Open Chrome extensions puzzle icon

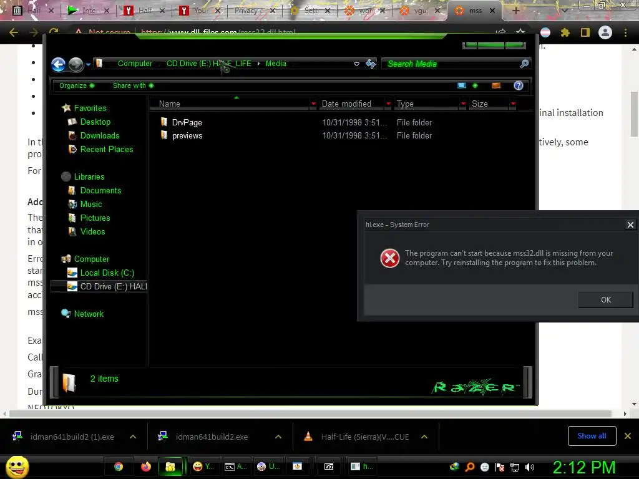coord(565,32)
